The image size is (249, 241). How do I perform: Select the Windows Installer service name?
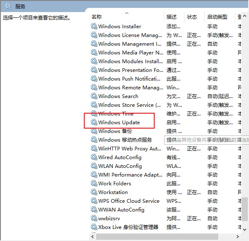tap(120, 27)
